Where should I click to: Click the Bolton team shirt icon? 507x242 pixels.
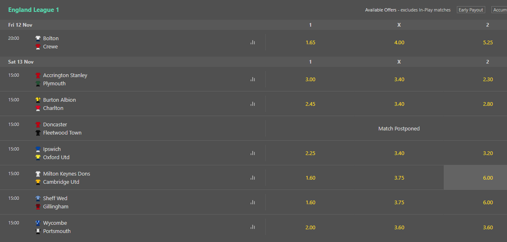(x=38, y=38)
